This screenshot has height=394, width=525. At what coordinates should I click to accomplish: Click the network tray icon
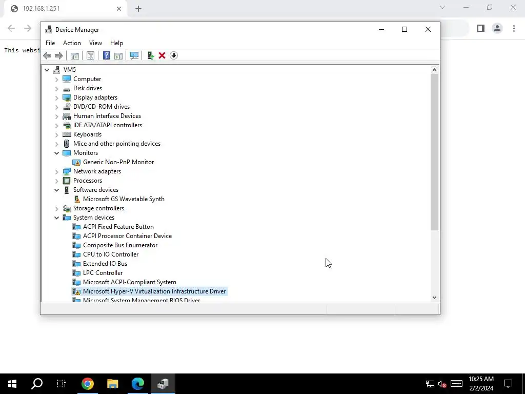430,384
